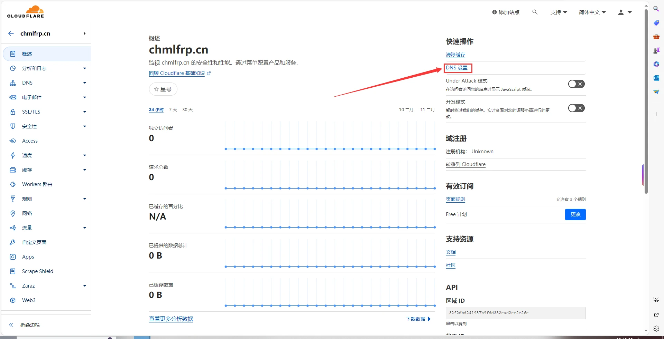Screen dimensions: 664x339
Task: Click the search magnifier in the top bar
Action: 535,12
